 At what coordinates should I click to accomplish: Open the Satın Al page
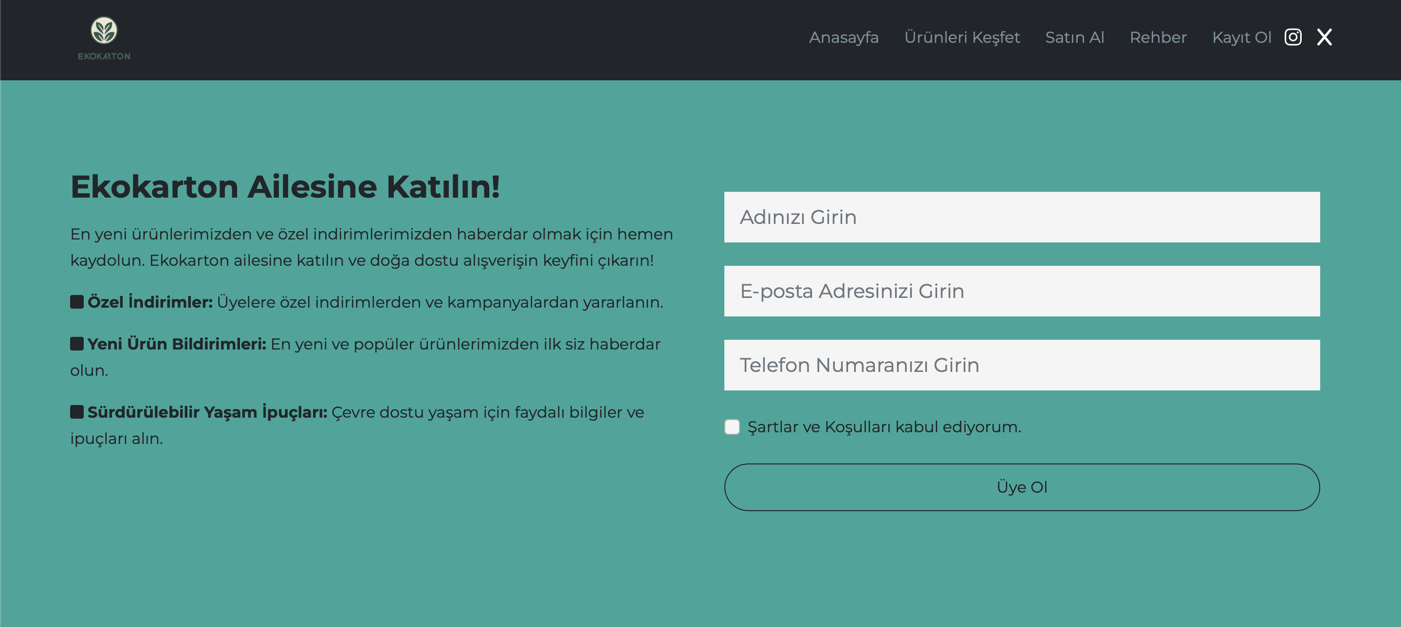click(x=1074, y=37)
